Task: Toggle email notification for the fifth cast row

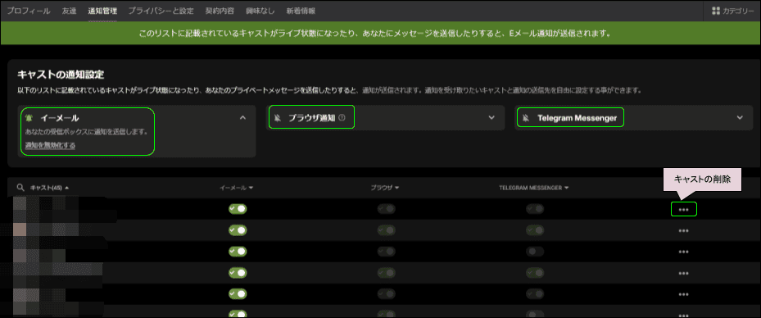Action: tap(238, 294)
